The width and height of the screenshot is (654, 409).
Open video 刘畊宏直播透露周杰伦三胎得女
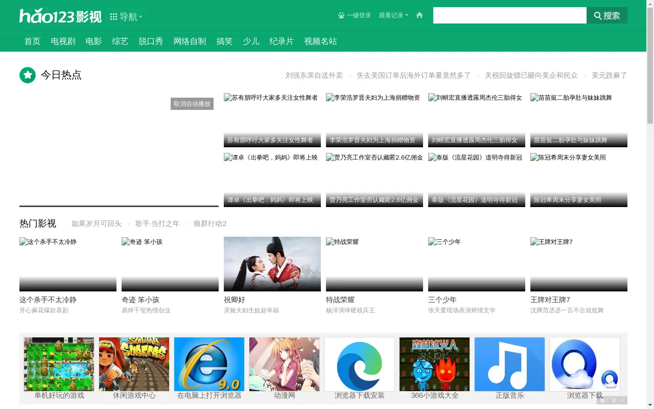tap(477, 120)
